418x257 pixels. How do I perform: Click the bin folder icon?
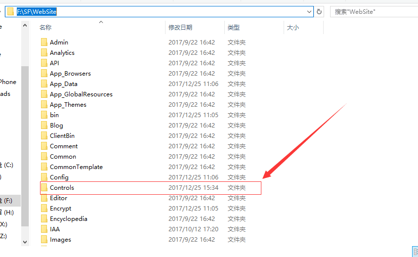point(44,115)
